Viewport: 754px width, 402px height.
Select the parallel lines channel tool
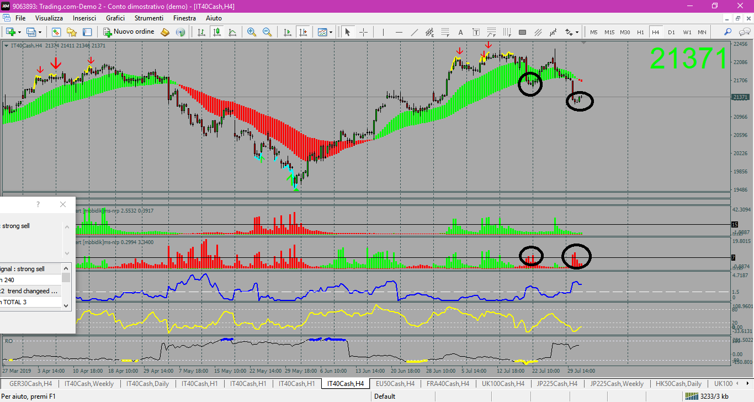[x=538, y=32]
